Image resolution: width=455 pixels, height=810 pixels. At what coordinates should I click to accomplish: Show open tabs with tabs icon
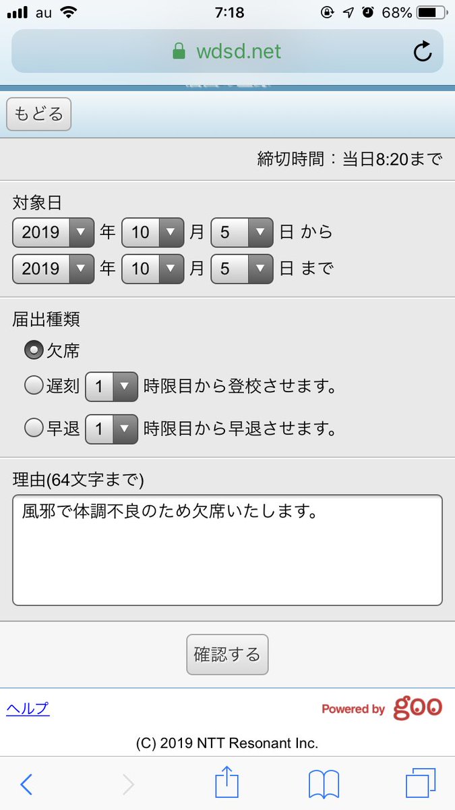click(x=421, y=784)
